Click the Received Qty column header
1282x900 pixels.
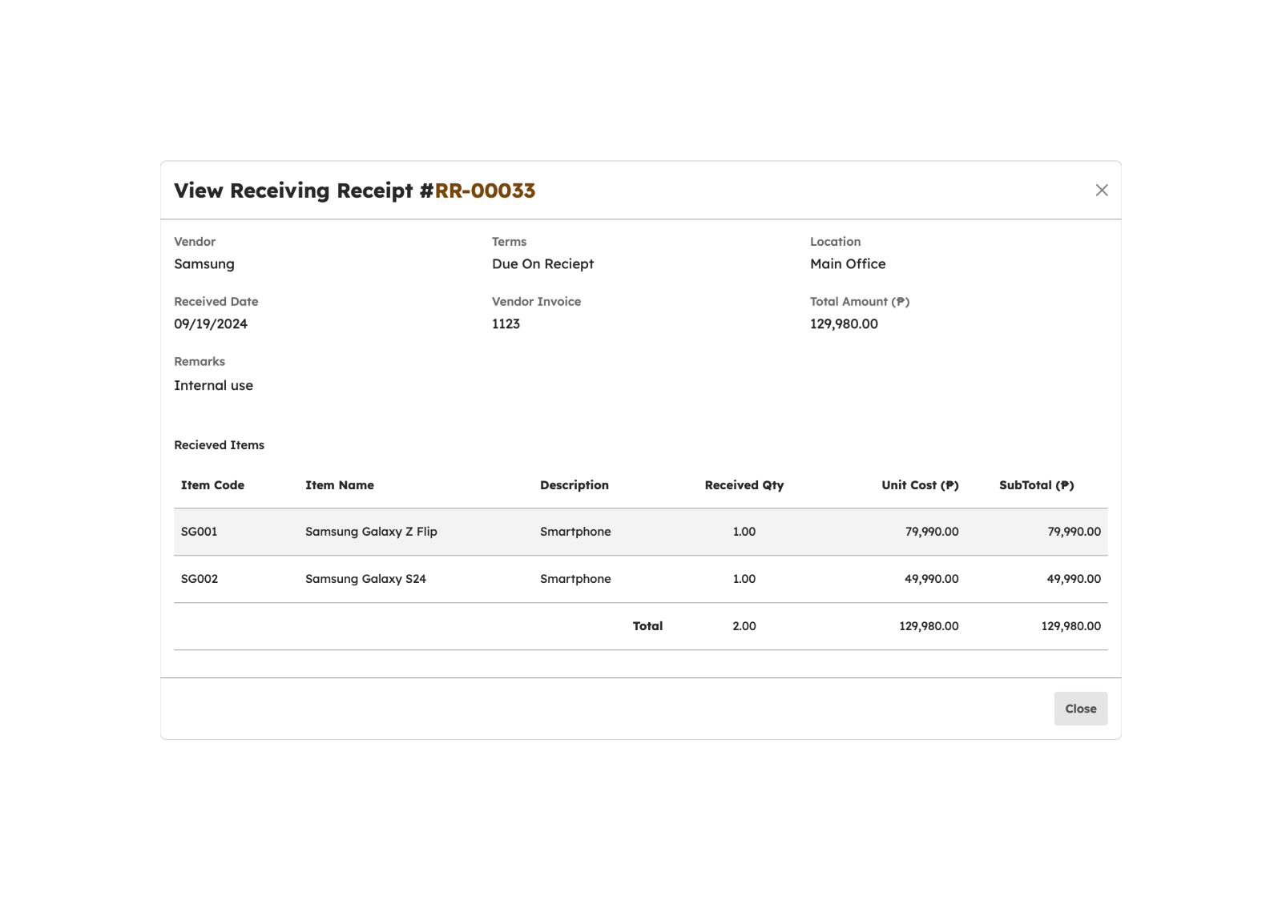(744, 485)
